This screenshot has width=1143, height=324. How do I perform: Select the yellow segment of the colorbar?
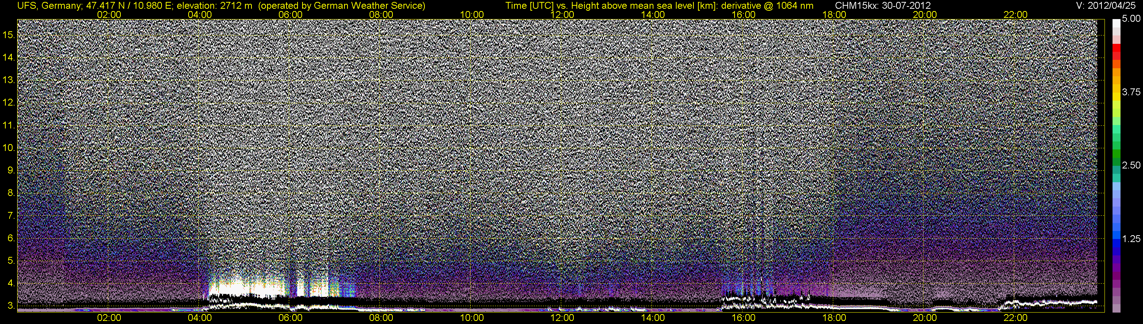coord(1116,97)
